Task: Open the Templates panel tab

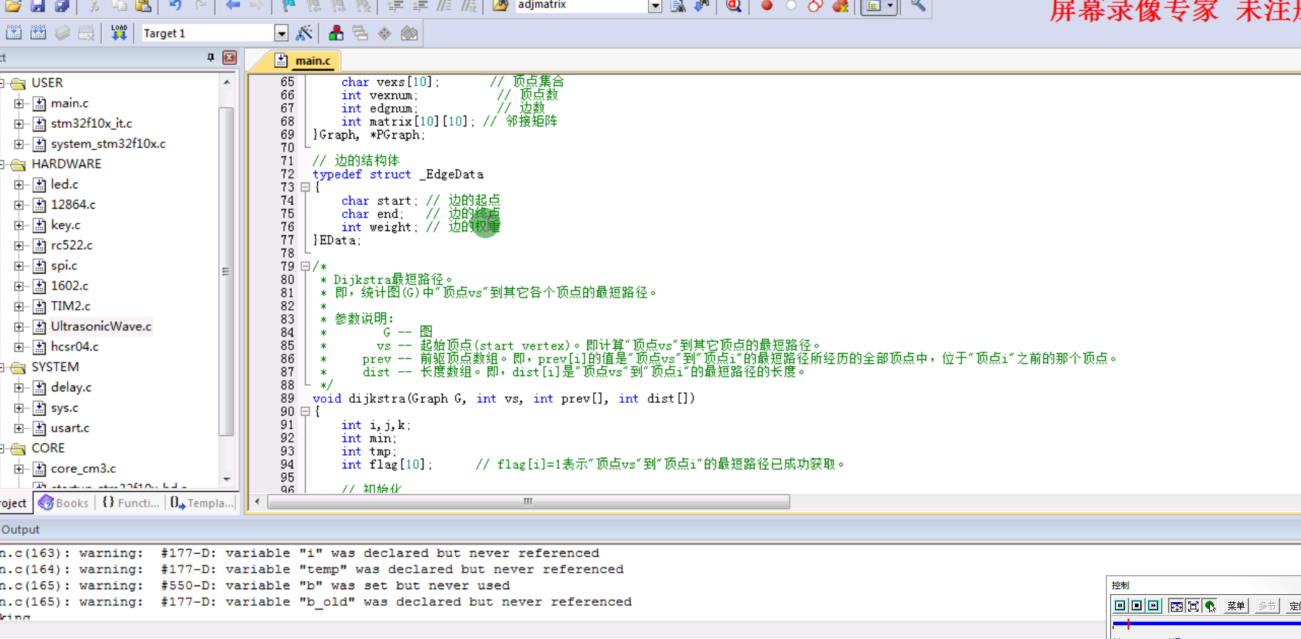Action: click(202, 503)
